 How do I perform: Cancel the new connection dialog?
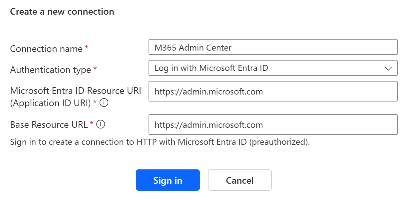tap(239, 180)
